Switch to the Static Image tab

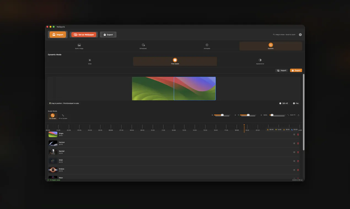(79, 46)
